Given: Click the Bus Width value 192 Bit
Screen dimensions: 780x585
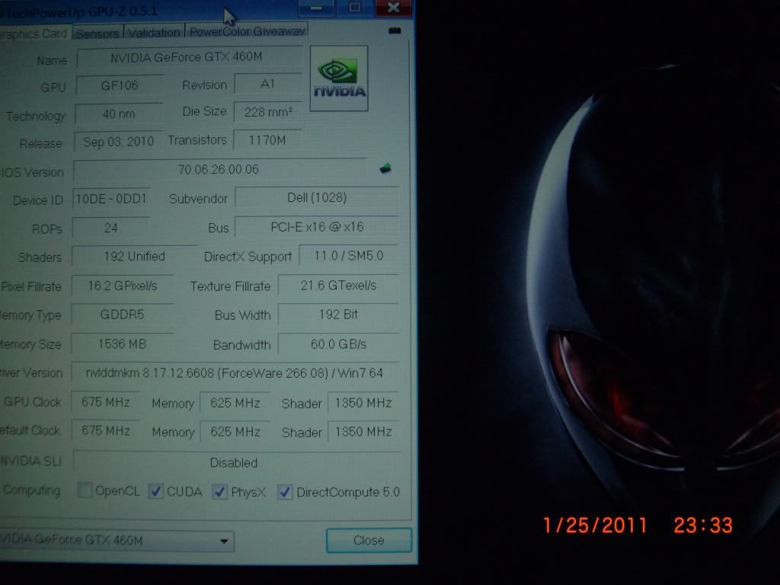Looking at the screenshot, I should click(x=338, y=315).
